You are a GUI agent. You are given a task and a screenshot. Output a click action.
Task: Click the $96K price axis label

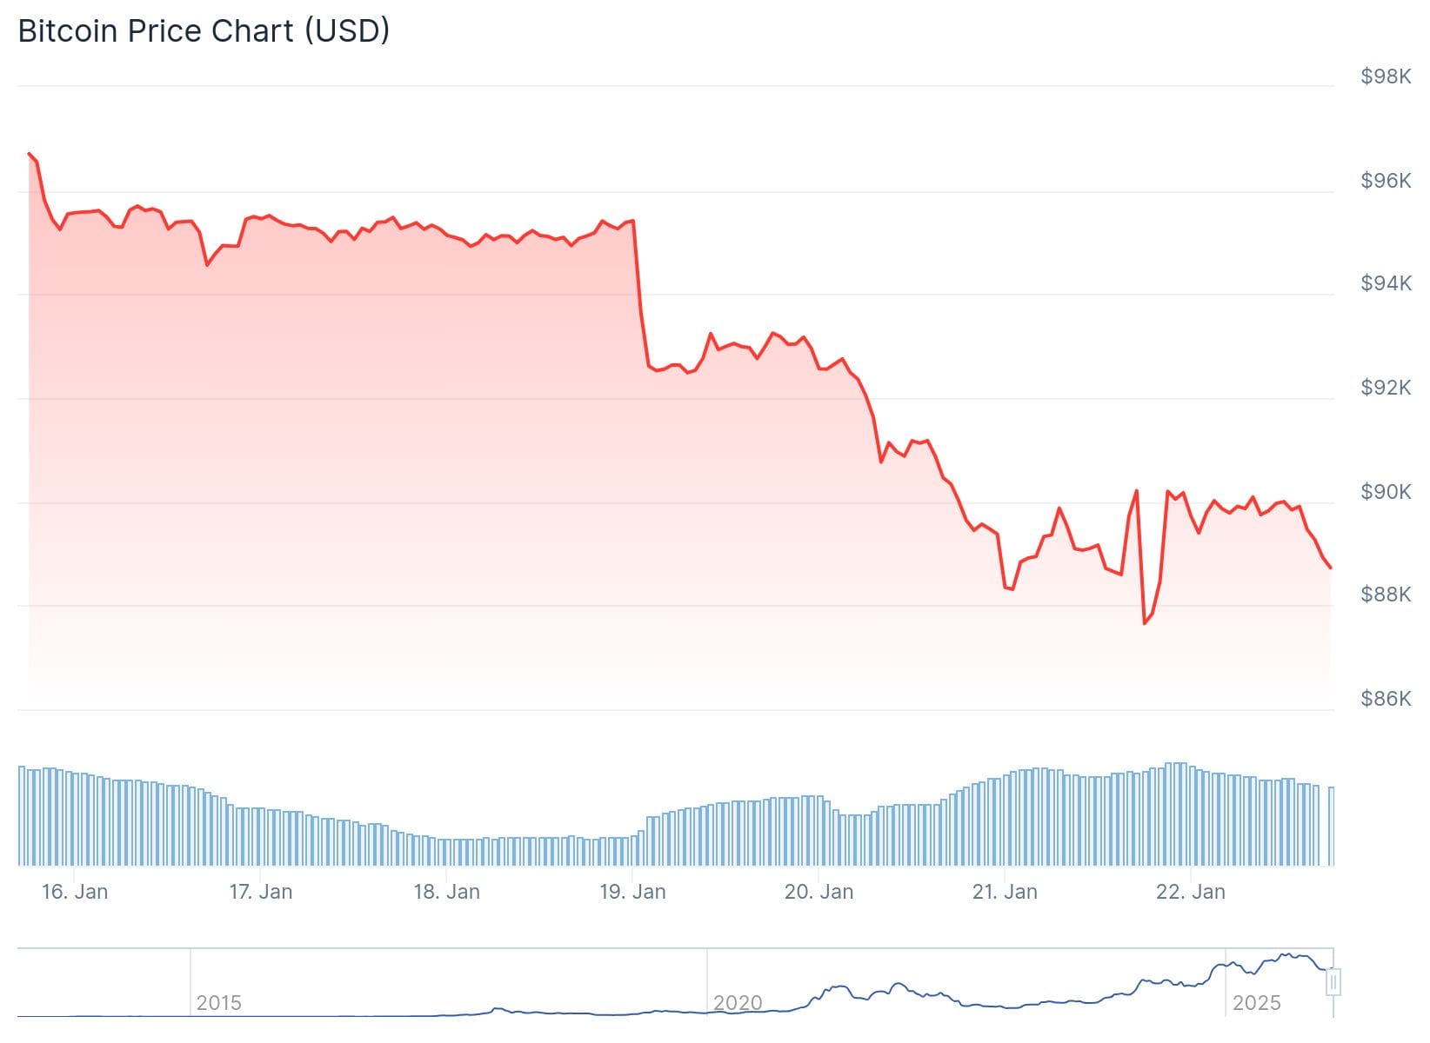(1386, 181)
